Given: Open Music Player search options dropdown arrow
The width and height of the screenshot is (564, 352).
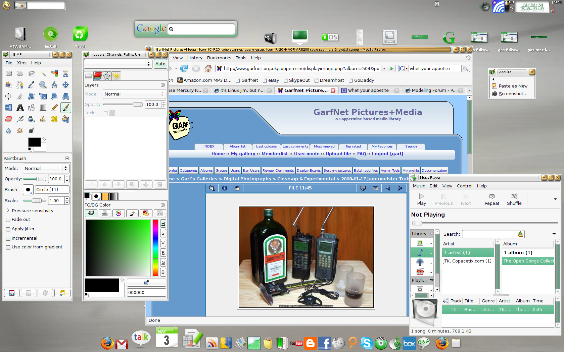Looking at the screenshot, I should (x=554, y=234).
